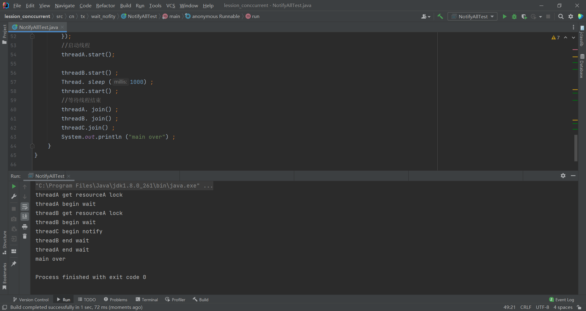Expand the profiler dropdown arrow beside run icons
The height and width of the screenshot is (311, 586).
(x=541, y=17)
